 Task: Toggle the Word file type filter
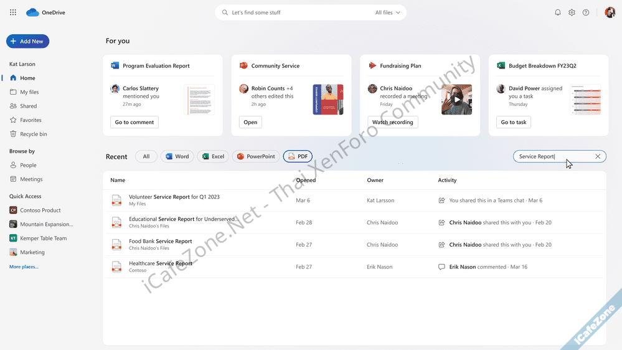tap(177, 157)
